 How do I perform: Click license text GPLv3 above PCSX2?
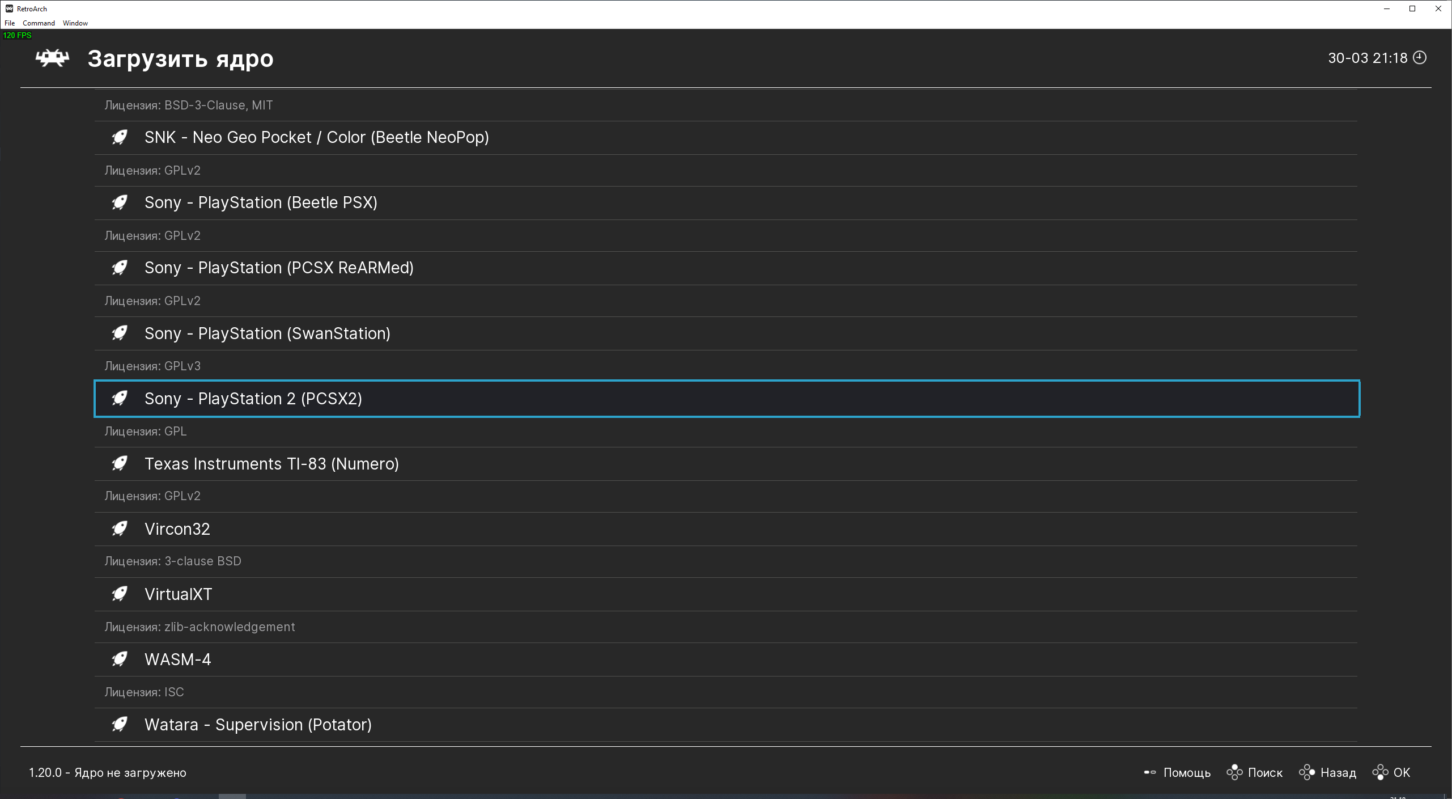(x=182, y=366)
